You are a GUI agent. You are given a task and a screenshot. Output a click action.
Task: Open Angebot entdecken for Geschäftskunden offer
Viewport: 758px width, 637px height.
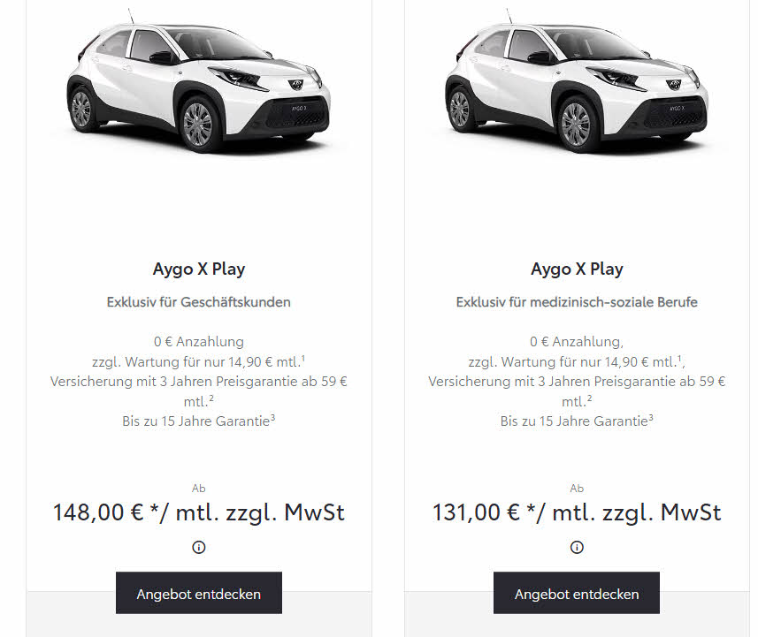199,593
